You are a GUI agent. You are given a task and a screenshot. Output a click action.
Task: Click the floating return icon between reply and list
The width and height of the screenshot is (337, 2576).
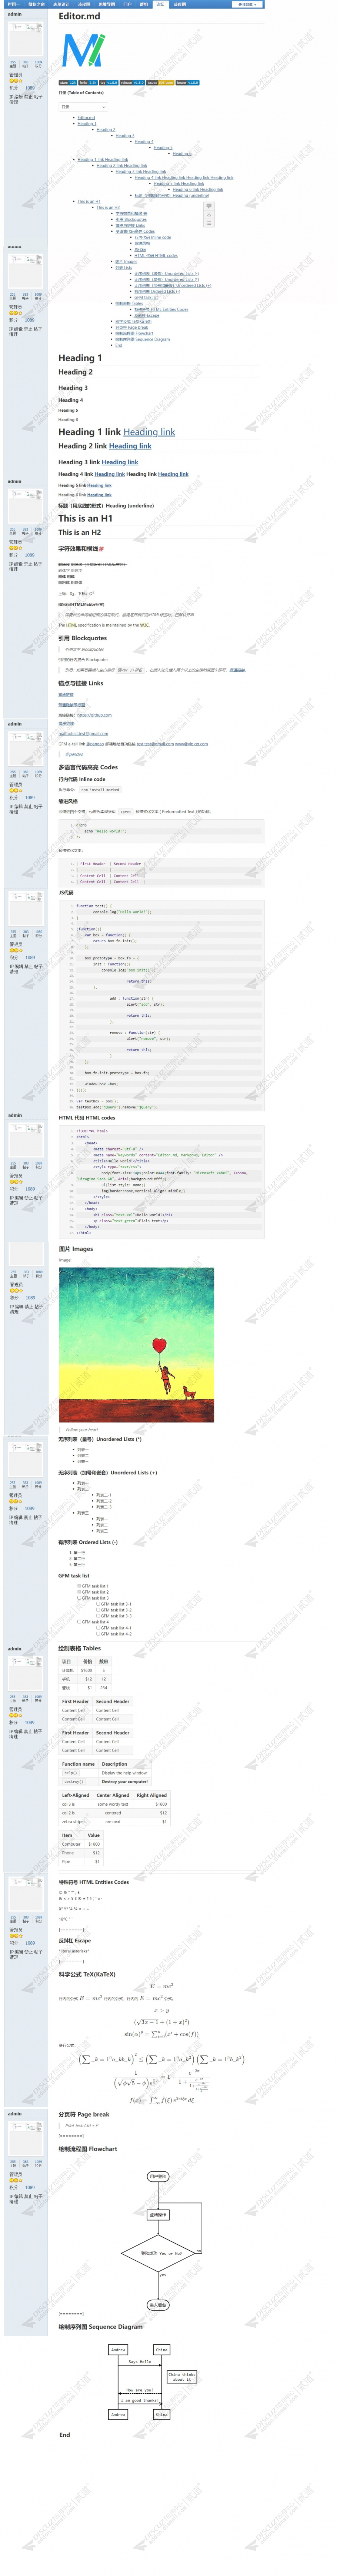209,215
